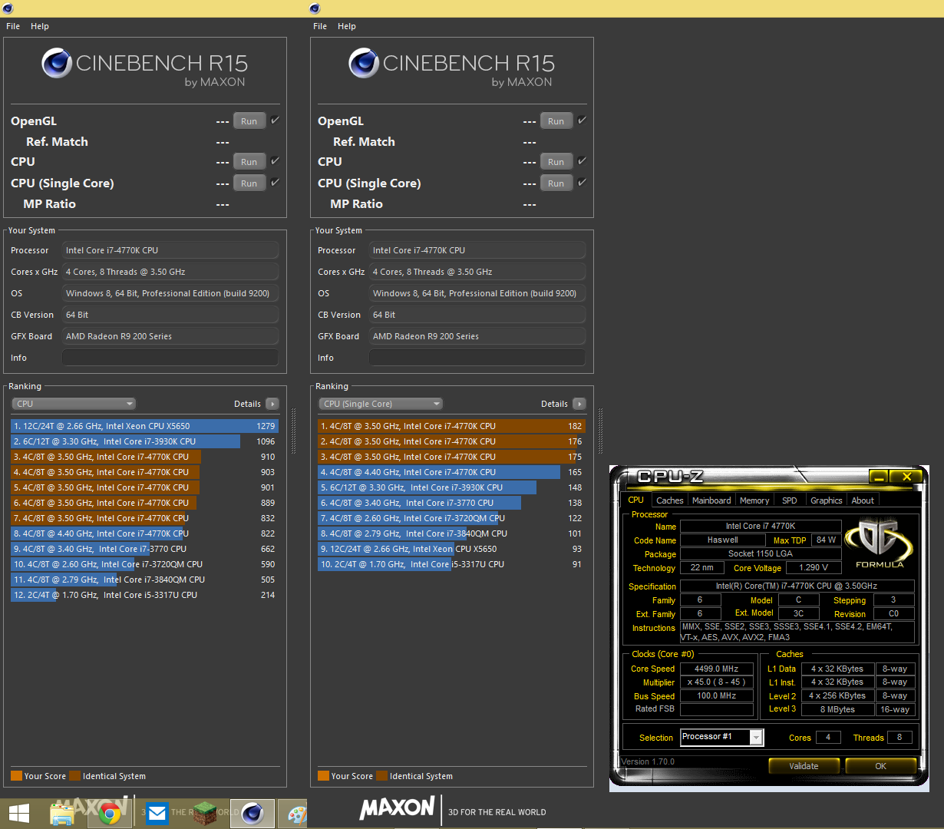Minimize the CPU-Z window
This screenshot has width=944, height=829.
point(879,477)
